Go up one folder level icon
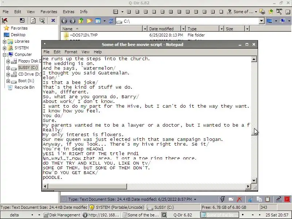The height and width of the screenshot is (219, 292). (x=81, y=21)
